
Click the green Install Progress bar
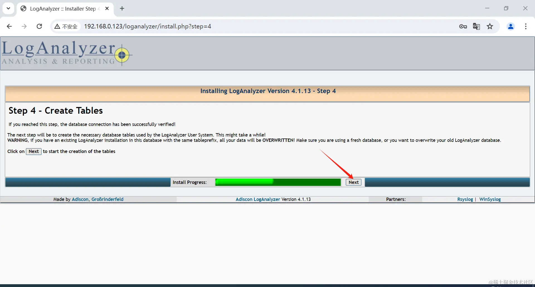pyautogui.click(x=278, y=182)
